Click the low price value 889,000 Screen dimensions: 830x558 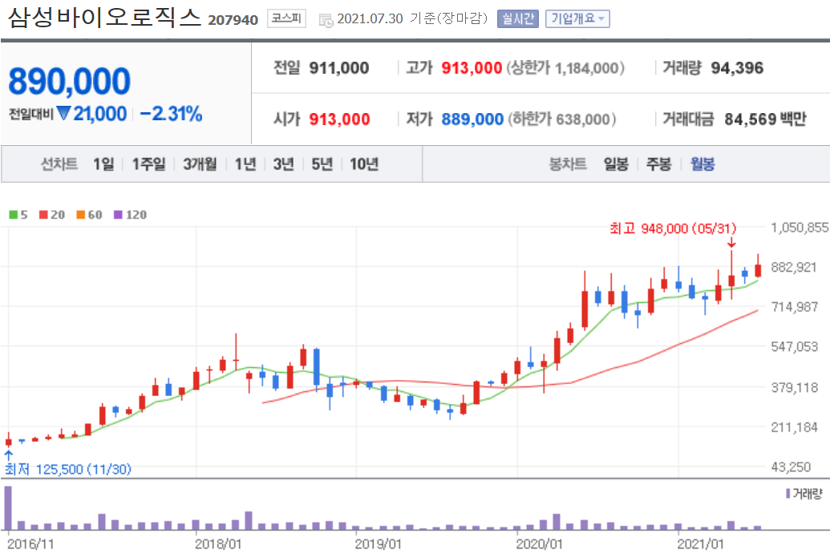coord(472,119)
